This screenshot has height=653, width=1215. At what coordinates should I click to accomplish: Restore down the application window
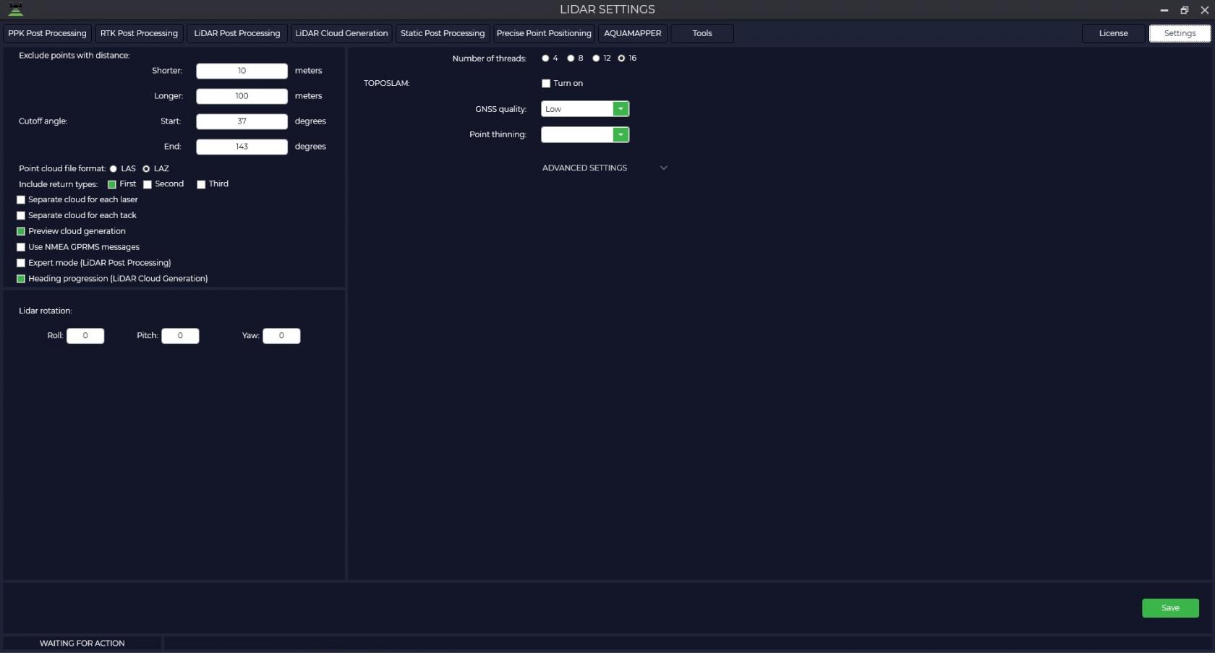pyautogui.click(x=1185, y=10)
